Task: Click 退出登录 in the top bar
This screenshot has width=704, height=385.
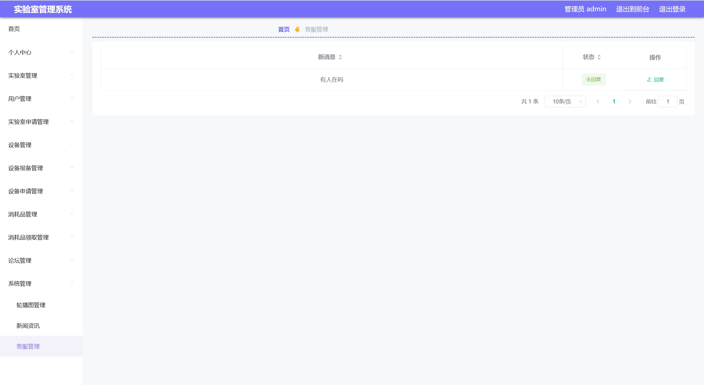Action: [x=672, y=9]
